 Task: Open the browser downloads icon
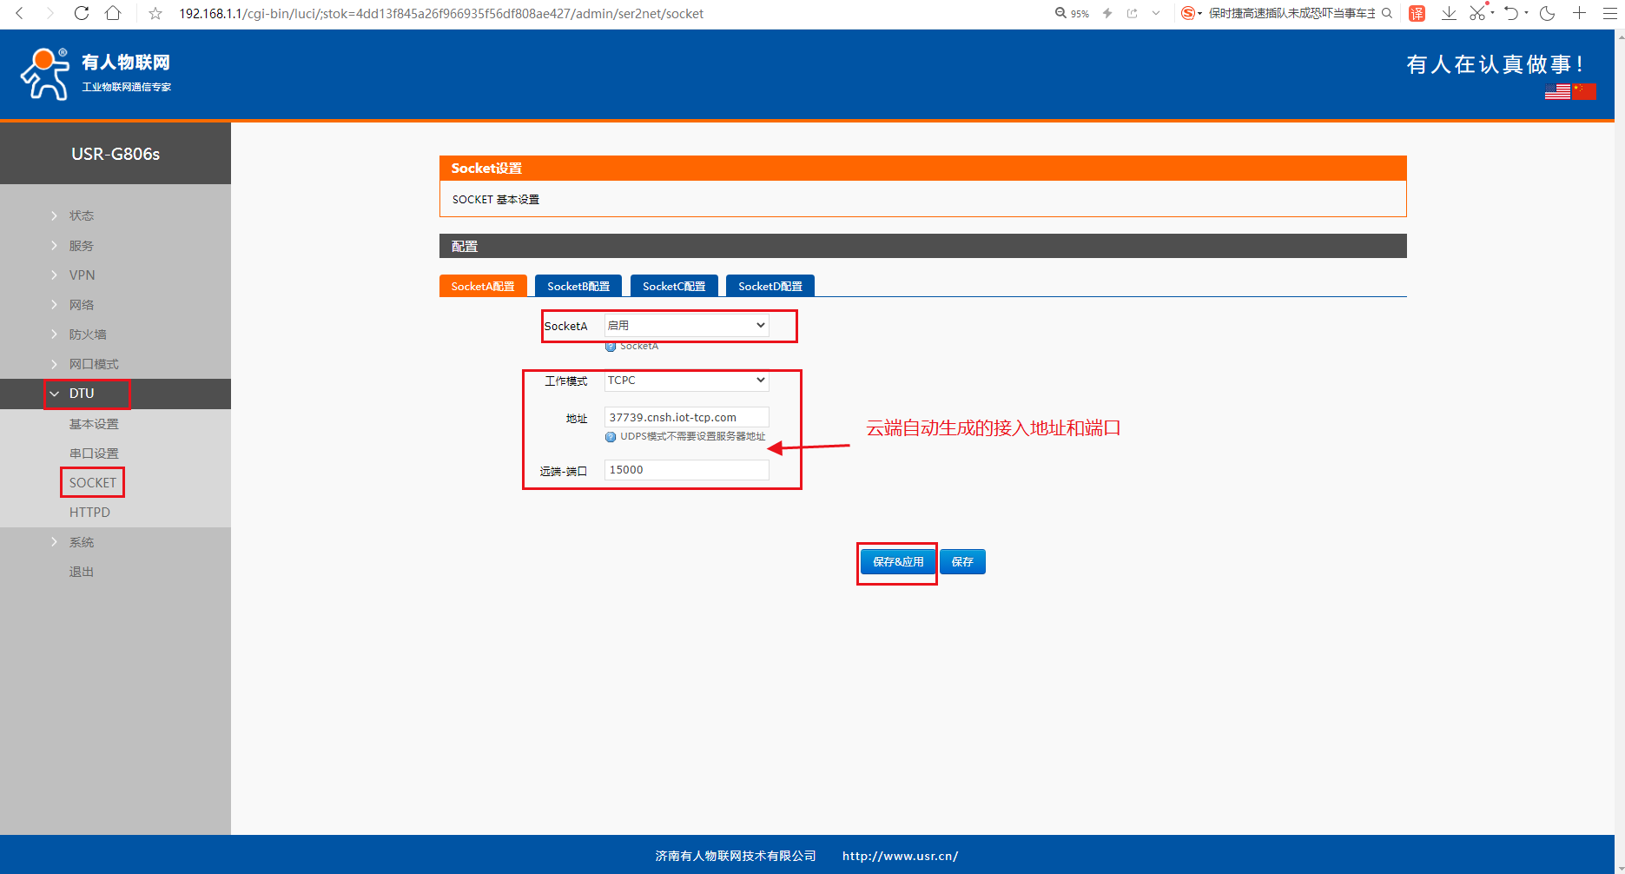tap(1449, 13)
